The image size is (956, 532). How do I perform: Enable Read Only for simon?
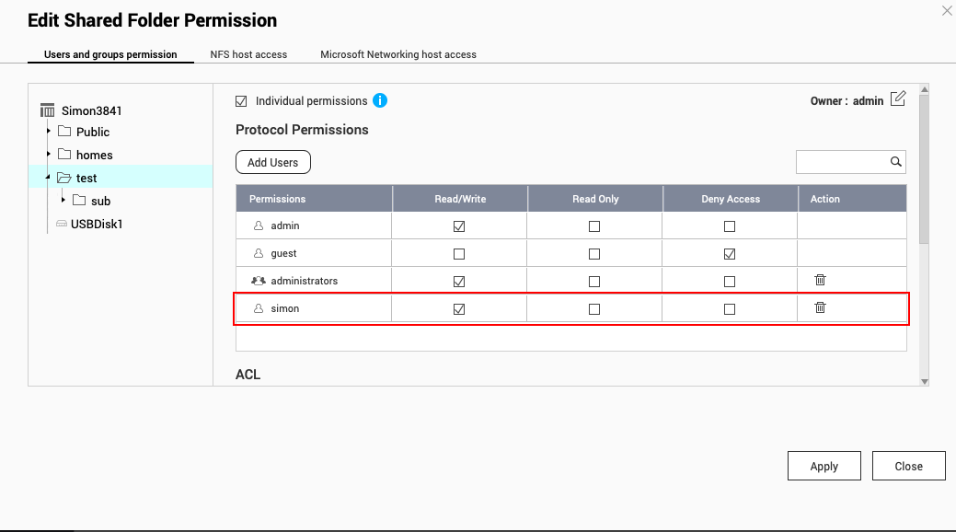click(594, 309)
